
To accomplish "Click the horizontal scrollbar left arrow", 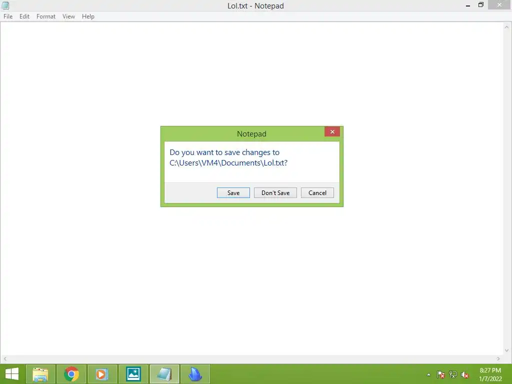I will click(5, 358).
